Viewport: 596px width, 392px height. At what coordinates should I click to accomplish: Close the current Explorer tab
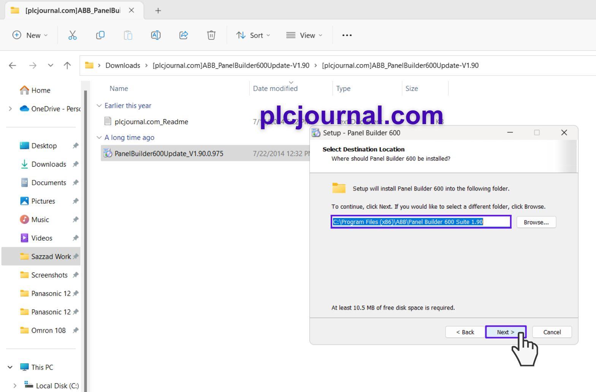132,10
